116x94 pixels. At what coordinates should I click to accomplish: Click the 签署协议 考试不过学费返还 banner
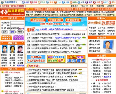point(36,59)
